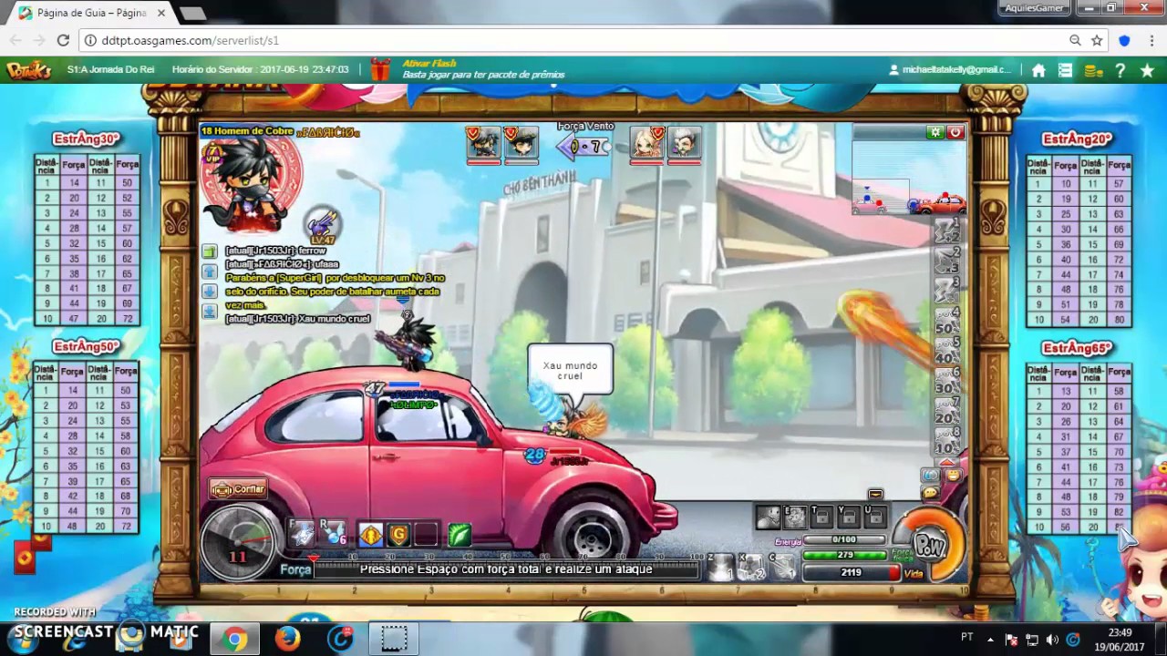Open the chat speech bubble icon
Image resolution: width=1167 pixels, height=656 pixels.
point(930,493)
